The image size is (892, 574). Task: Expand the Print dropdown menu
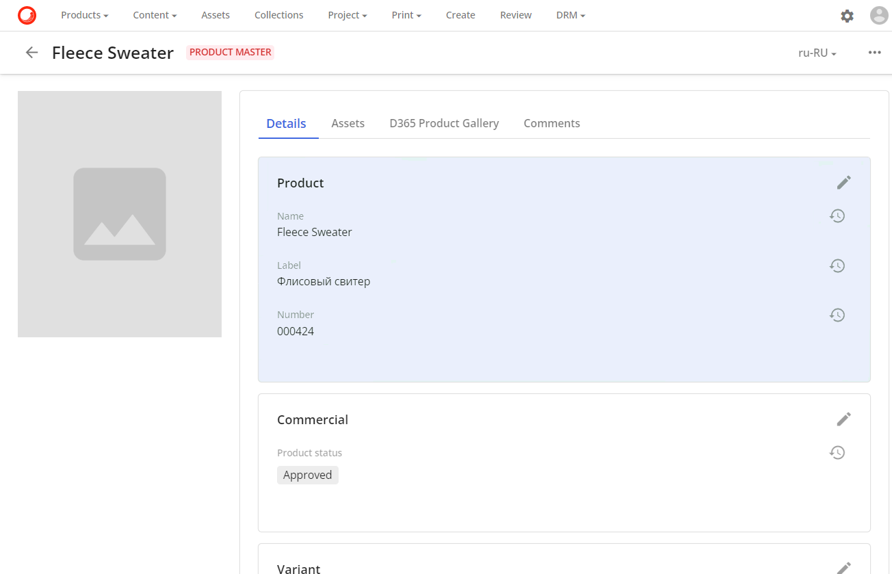(x=406, y=15)
